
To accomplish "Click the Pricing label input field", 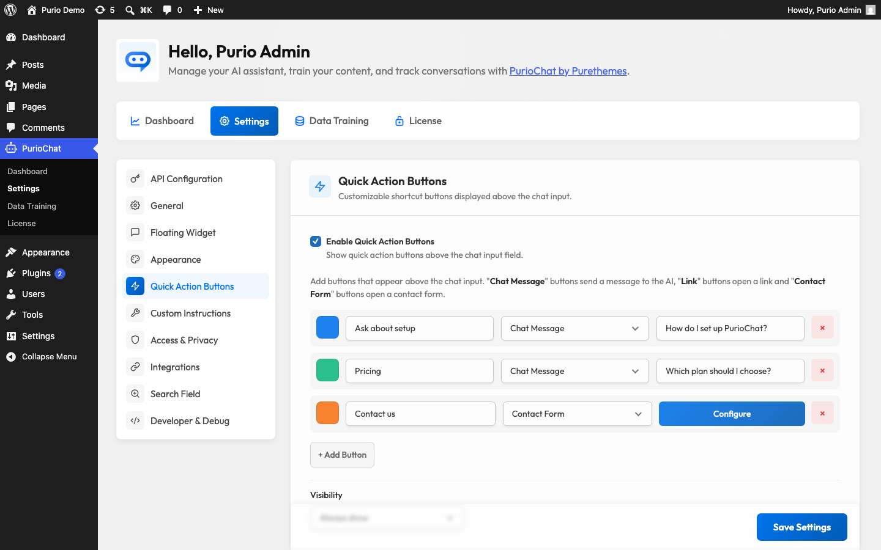I will pos(420,371).
